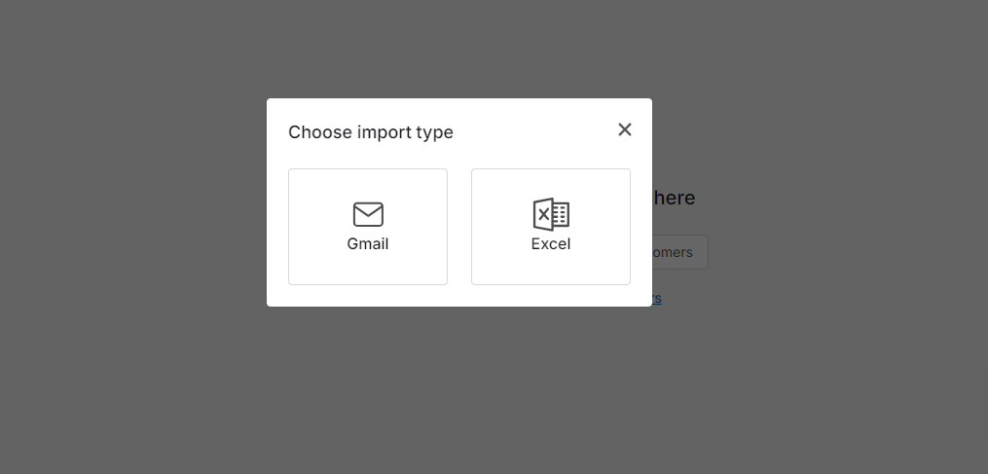This screenshot has height=474, width=988.
Task: Select the Gmail import option card
Action: point(368,226)
